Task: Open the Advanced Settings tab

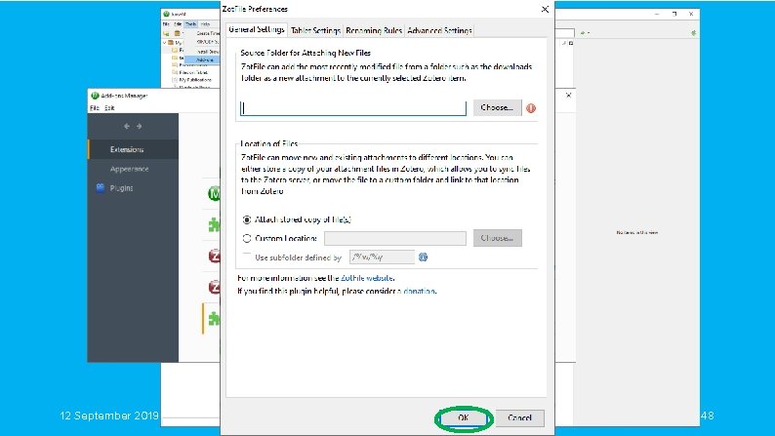Action: [439, 30]
